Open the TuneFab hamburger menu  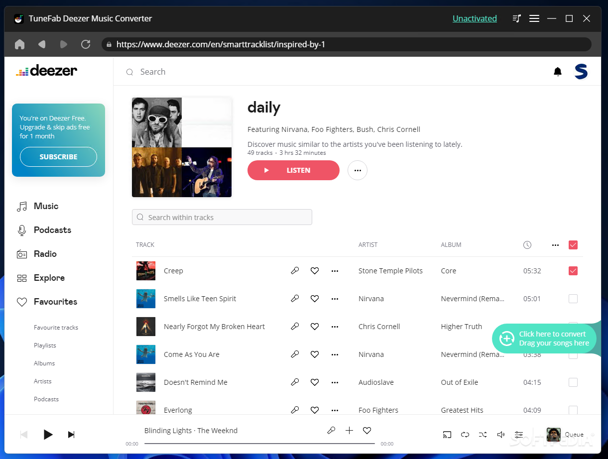(534, 18)
